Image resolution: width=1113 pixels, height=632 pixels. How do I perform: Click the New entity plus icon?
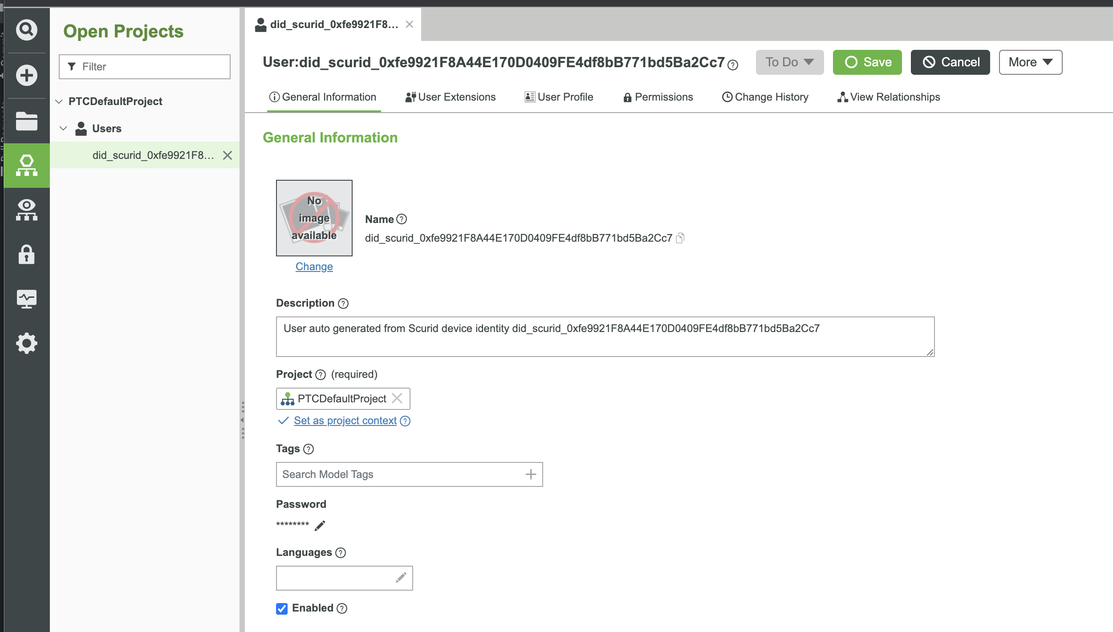(x=27, y=75)
